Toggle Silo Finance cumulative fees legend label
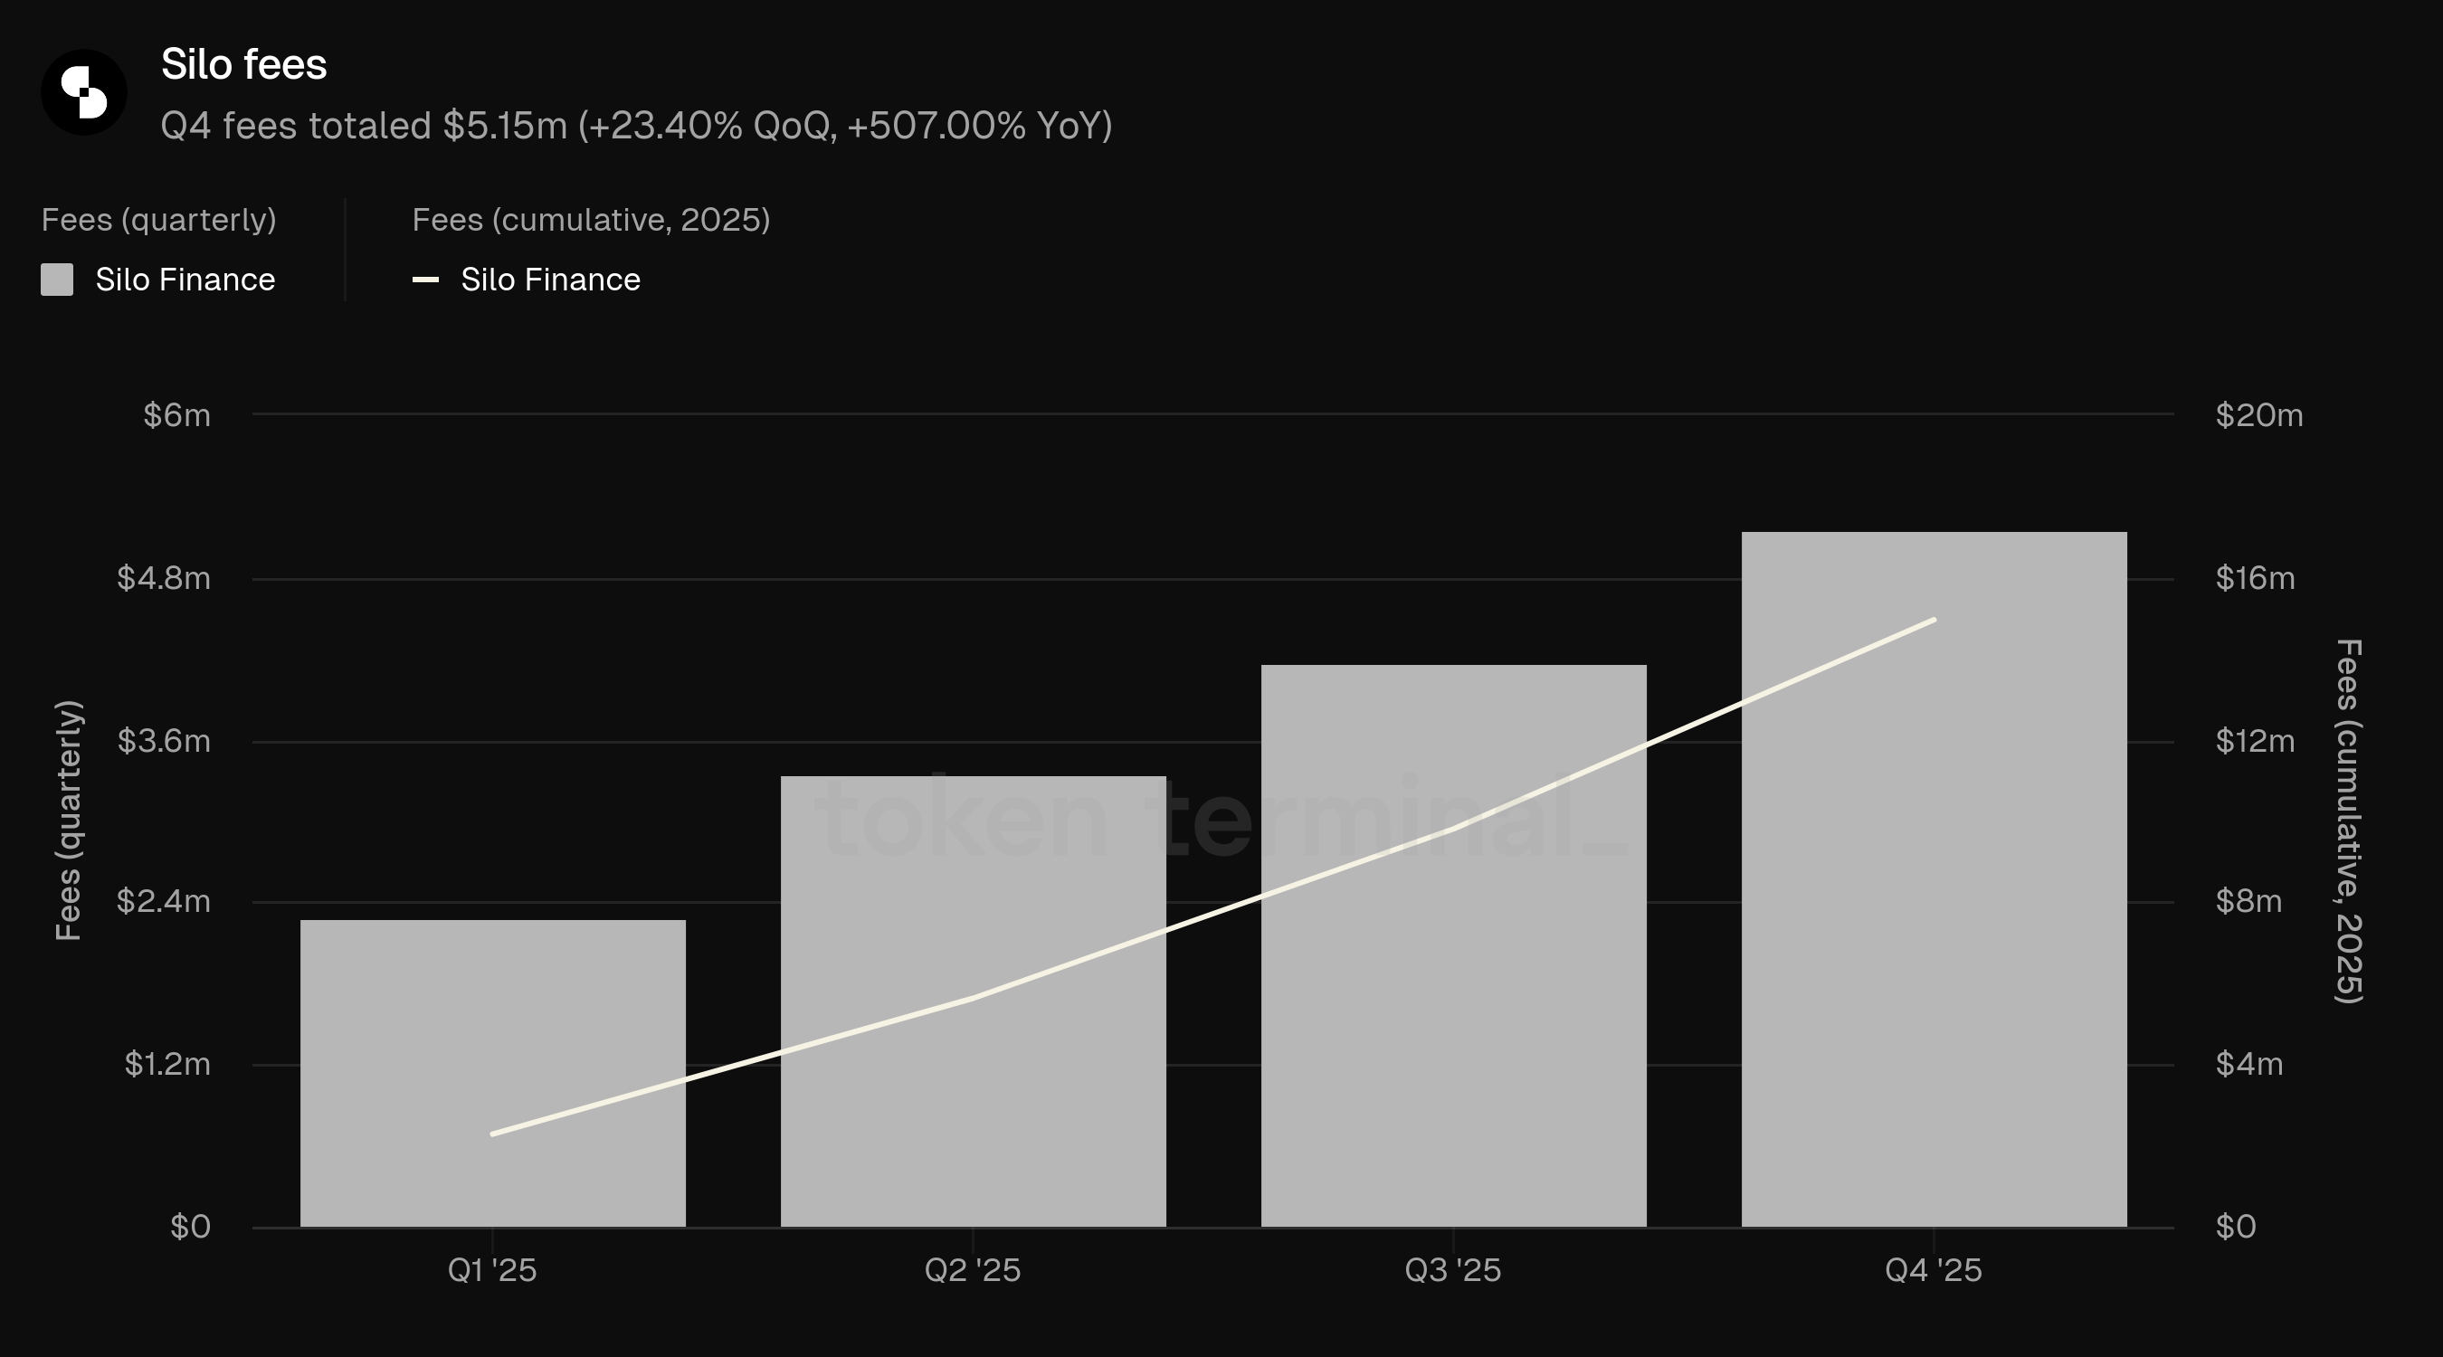Screen dimensions: 2443x1357 (x=551, y=280)
